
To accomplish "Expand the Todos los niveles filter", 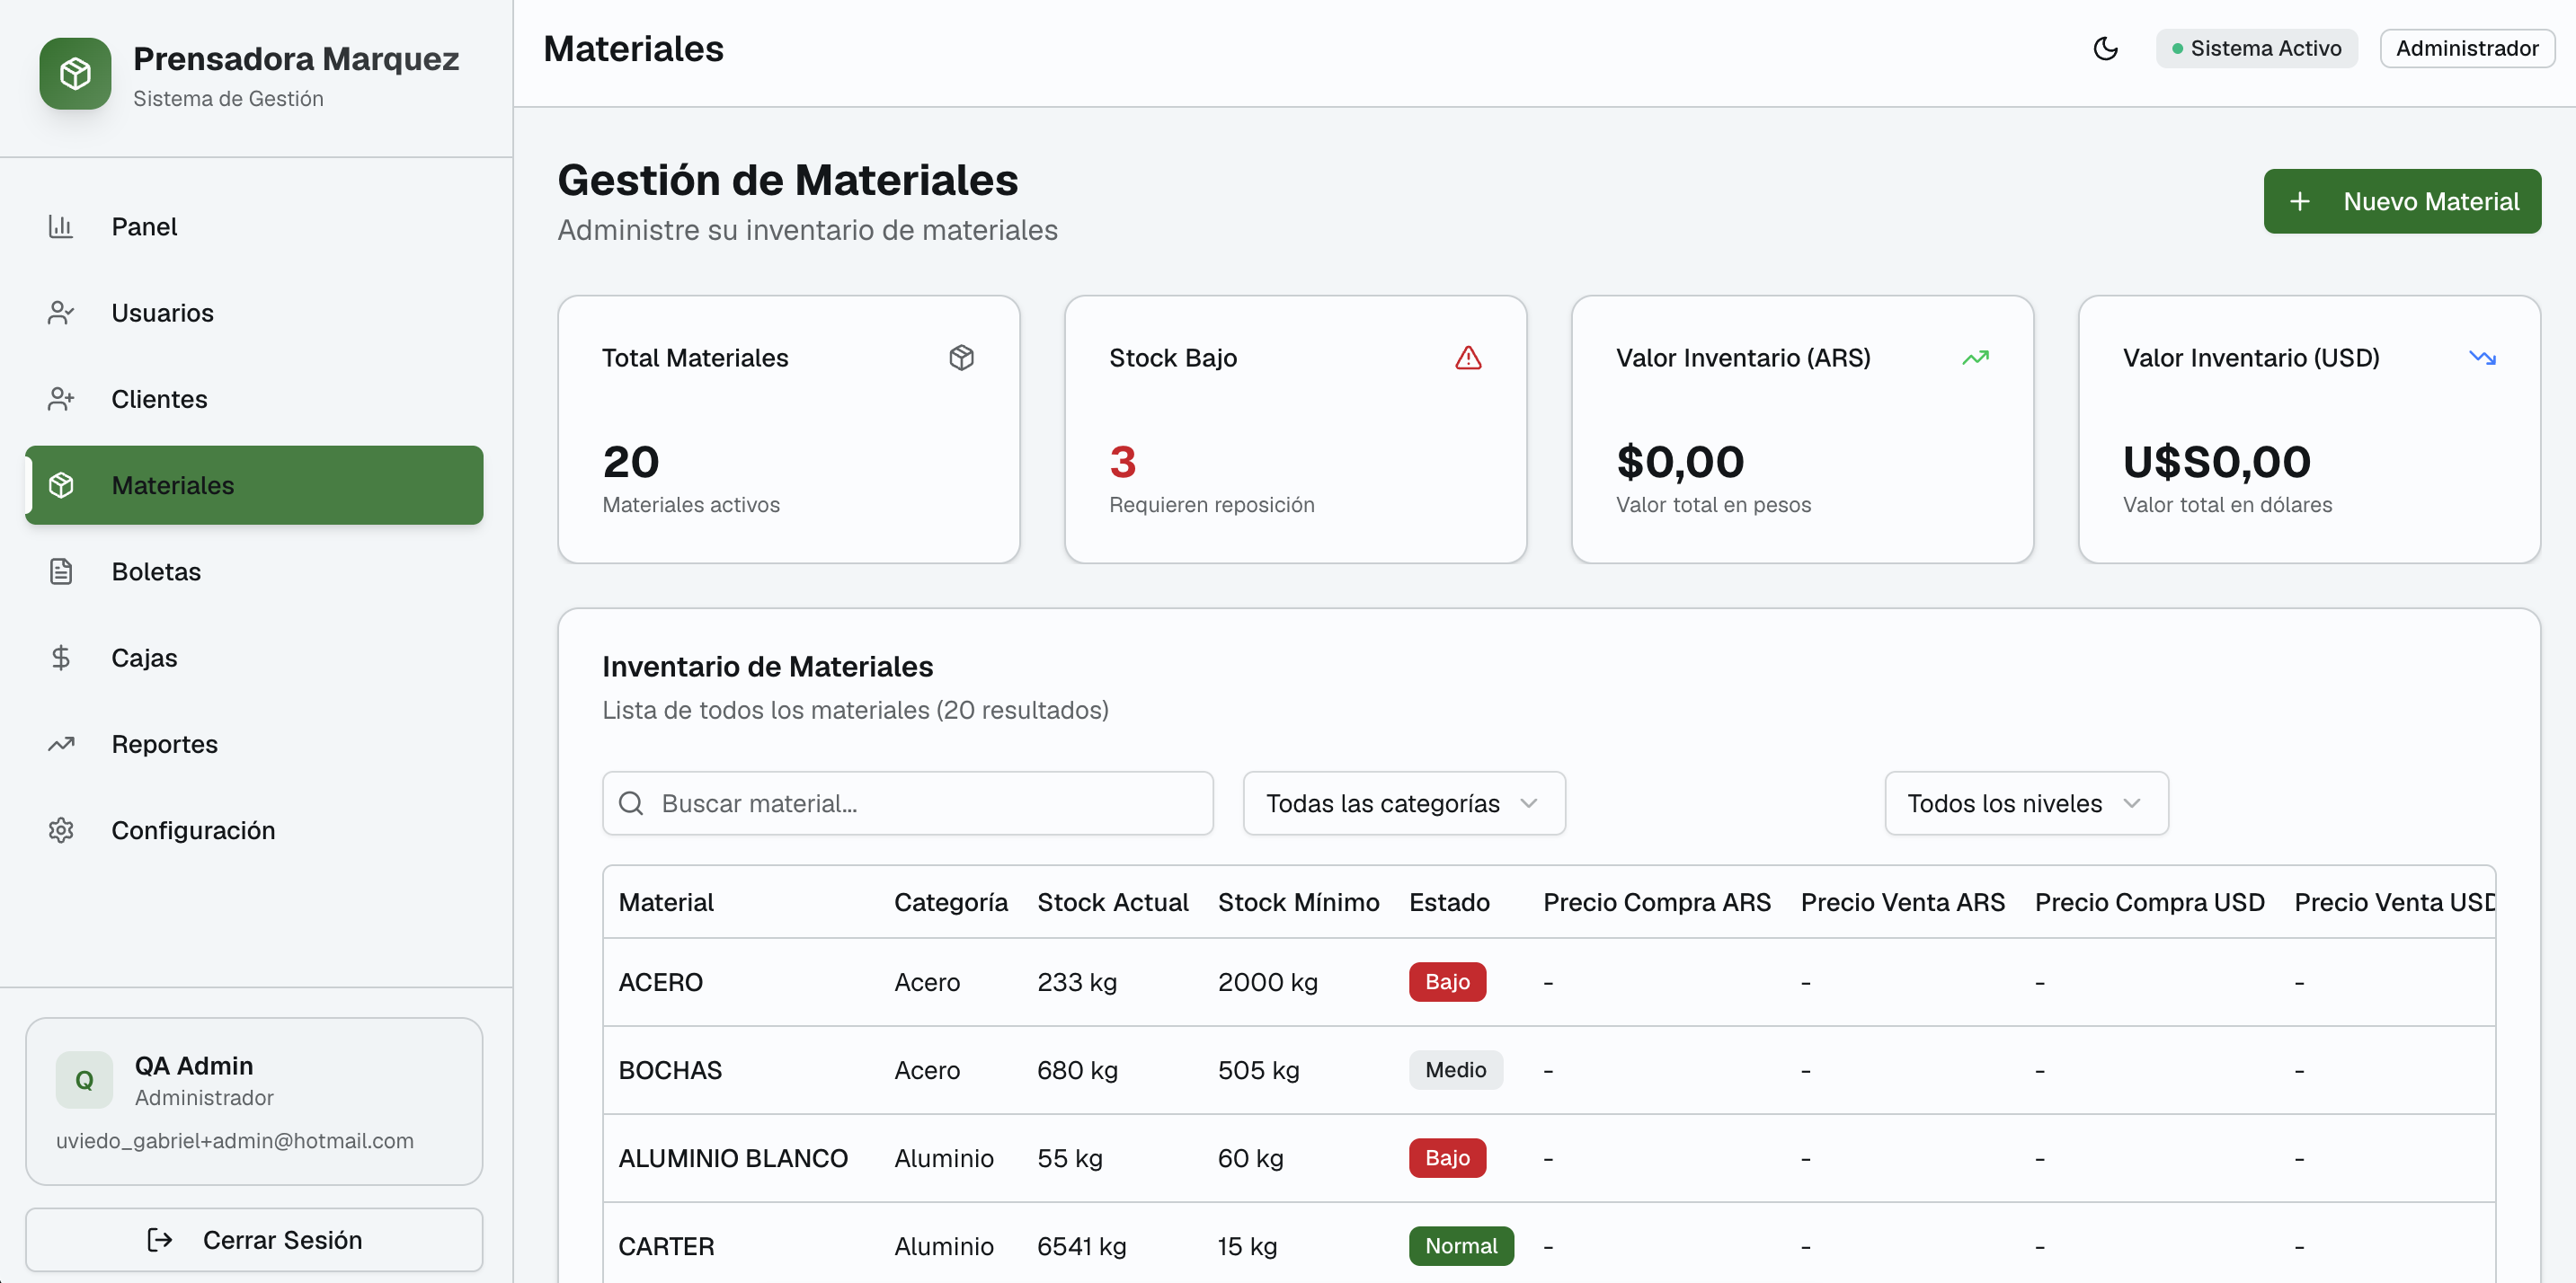I will click(x=2025, y=802).
